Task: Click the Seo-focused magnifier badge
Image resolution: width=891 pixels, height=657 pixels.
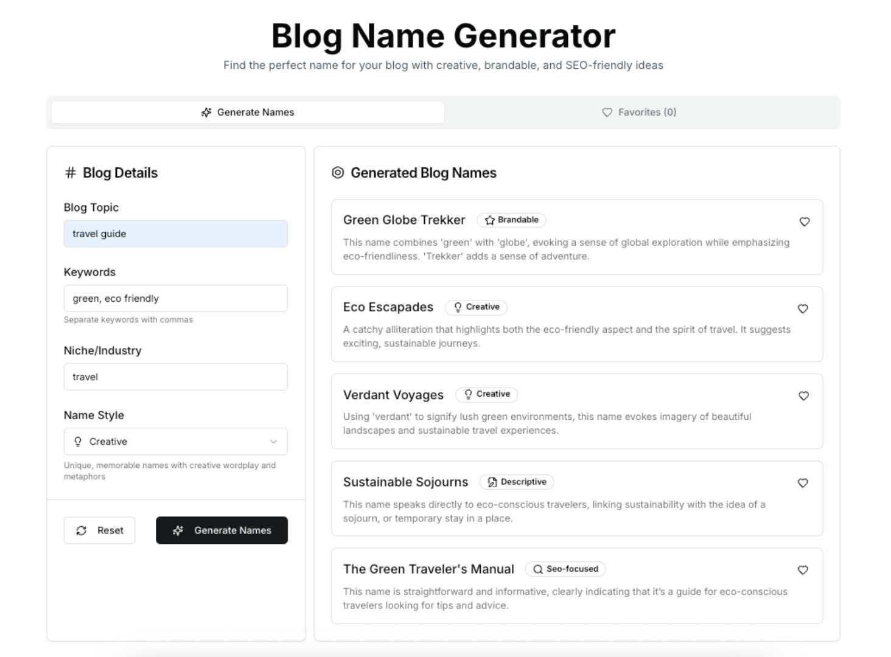Action: click(538, 569)
